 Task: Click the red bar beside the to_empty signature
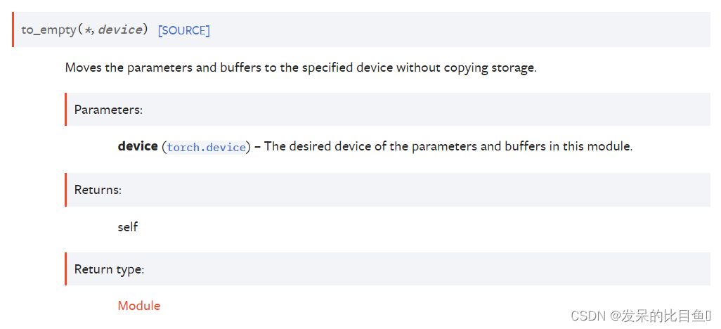click(13, 30)
